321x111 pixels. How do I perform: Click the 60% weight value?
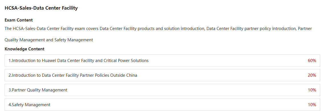click(x=312, y=61)
